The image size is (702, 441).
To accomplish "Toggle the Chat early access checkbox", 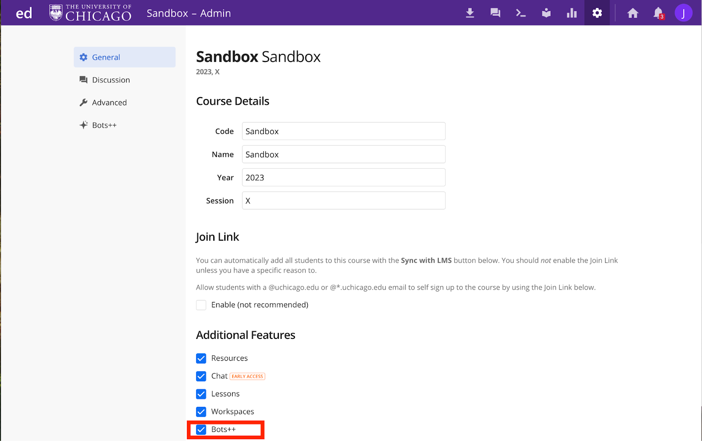I will coord(201,377).
